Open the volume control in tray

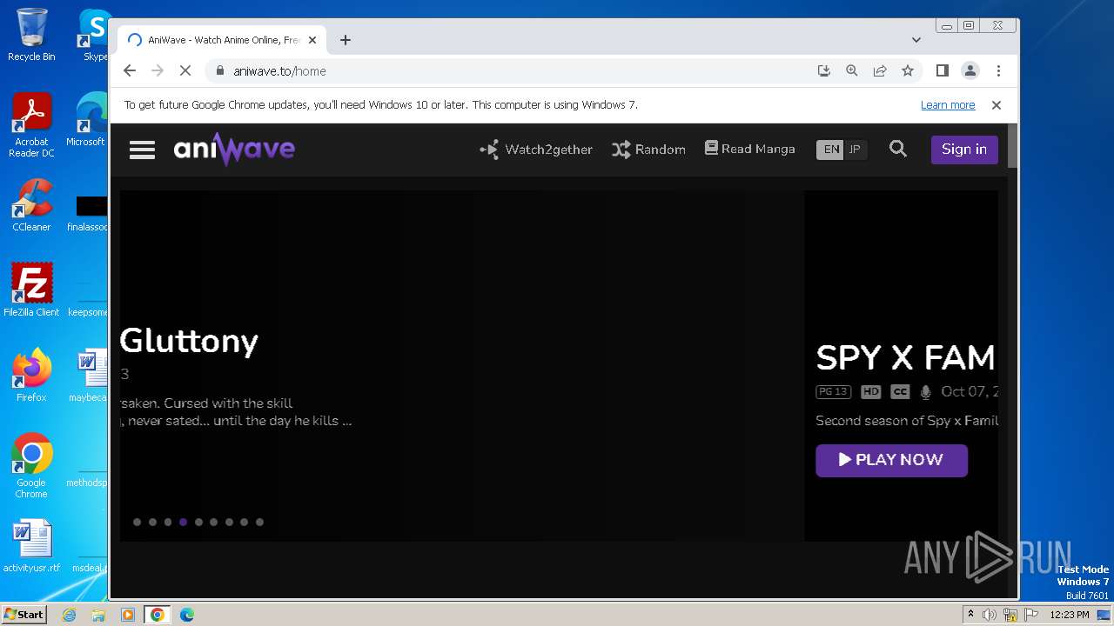[990, 615]
